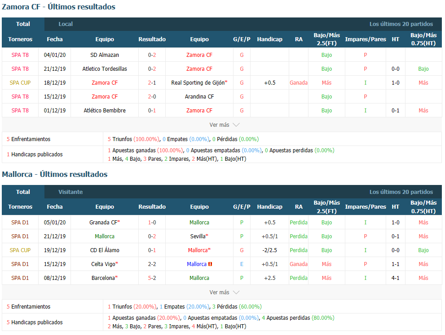Screen dimensions: 445x335
Task: Open the Zamora CF 'Los últimos 20 partidos' selector
Action: coord(401,24)
